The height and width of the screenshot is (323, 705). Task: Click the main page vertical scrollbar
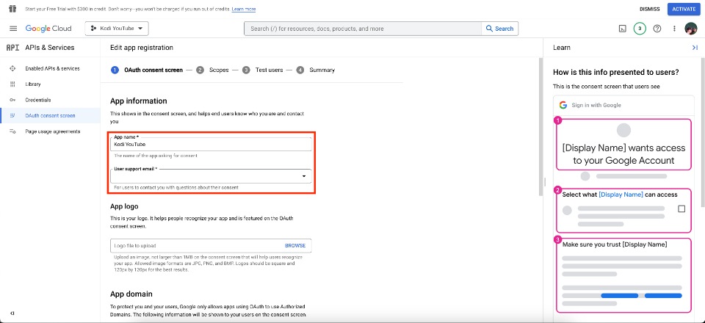(541, 127)
